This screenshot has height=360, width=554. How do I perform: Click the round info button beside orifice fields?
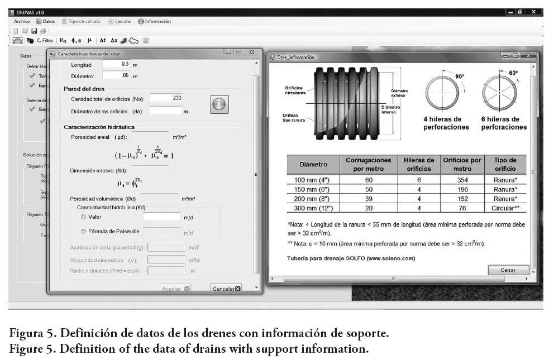[219, 104]
